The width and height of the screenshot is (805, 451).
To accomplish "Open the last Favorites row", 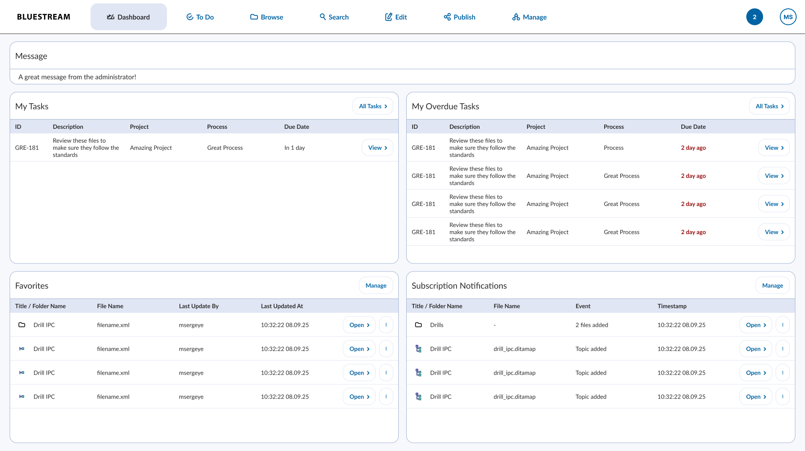I will (359, 396).
